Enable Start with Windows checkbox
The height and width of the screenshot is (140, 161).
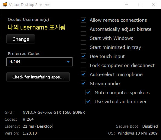click(x=83, y=38)
